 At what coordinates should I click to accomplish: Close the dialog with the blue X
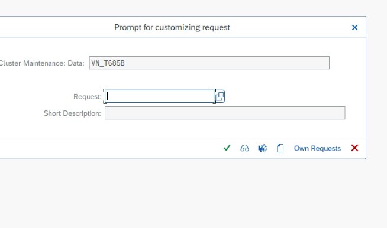[x=354, y=27]
